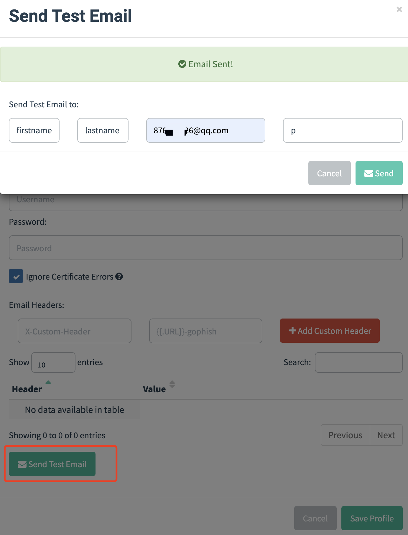Toggle Ignore Certificate Errors checkbox
The height and width of the screenshot is (535, 408).
[x=16, y=276]
